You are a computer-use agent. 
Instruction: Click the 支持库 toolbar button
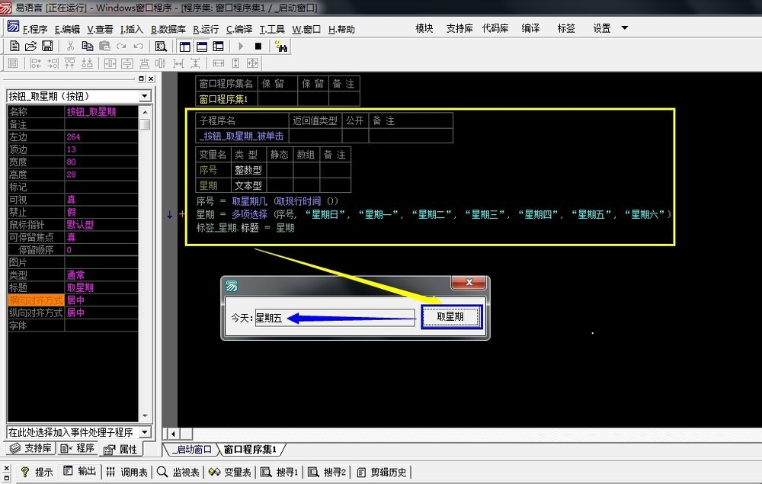pyautogui.click(x=459, y=28)
